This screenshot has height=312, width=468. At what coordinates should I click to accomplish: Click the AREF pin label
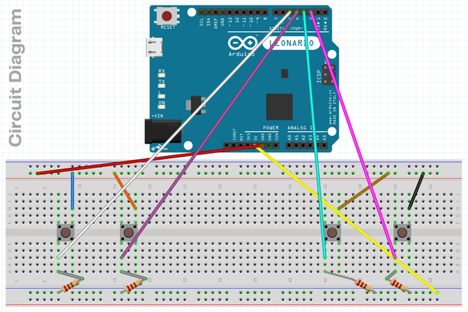click(x=216, y=23)
